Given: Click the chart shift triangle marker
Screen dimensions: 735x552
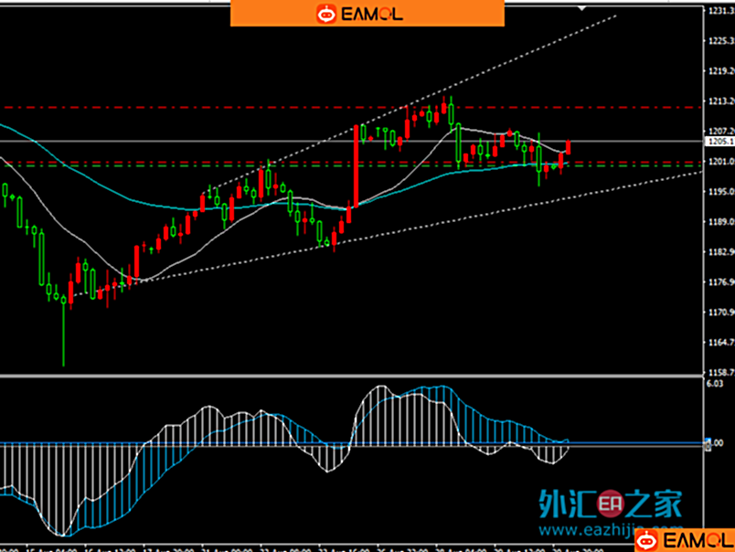Looking at the screenshot, I should click(x=581, y=8).
